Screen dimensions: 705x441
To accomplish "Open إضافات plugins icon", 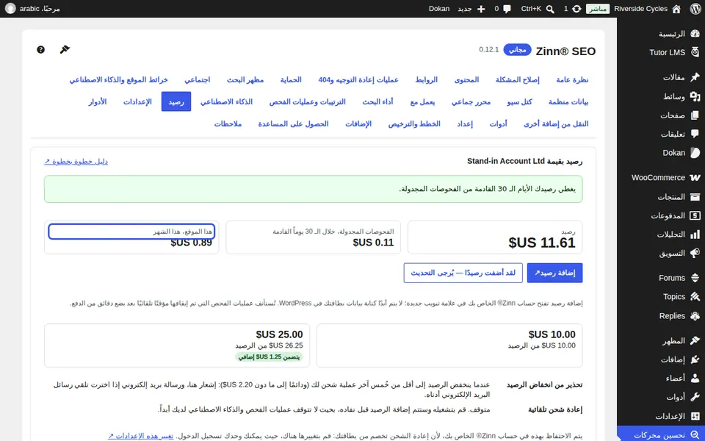I will coord(695,359).
